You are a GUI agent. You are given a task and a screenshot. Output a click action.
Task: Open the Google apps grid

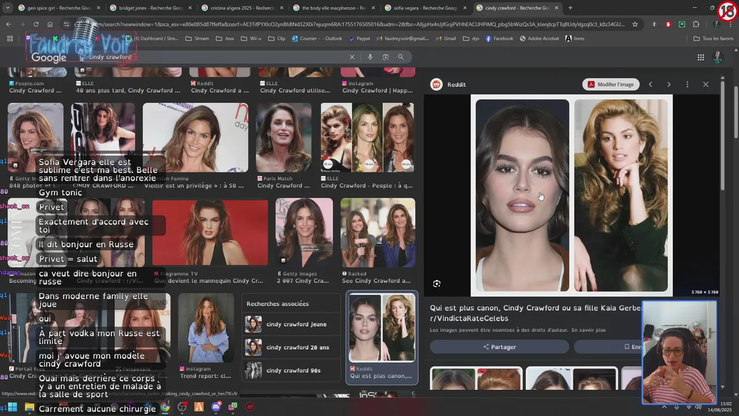701,57
